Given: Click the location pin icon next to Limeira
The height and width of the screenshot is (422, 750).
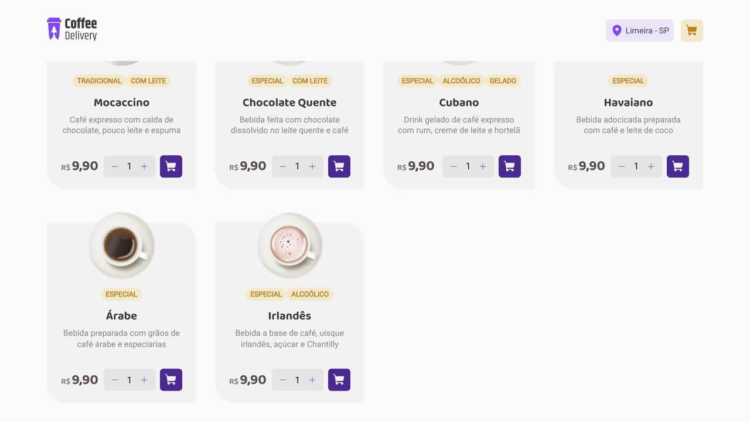Looking at the screenshot, I should pyautogui.click(x=617, y=30).
